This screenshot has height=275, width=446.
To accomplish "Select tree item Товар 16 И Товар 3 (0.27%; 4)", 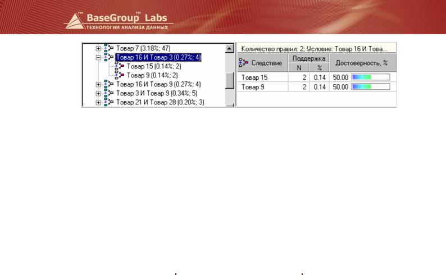I will (x=158, y=57).
